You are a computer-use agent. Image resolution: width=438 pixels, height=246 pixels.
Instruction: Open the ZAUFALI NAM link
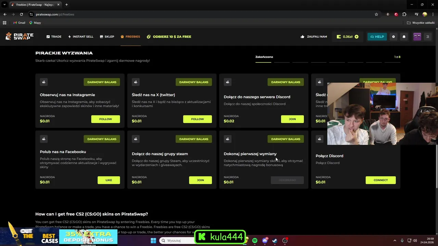pyautogui.click(x=314, y=37)
